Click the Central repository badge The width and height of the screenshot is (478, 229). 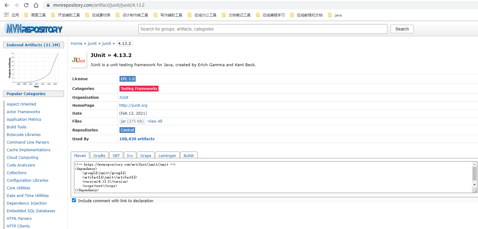point(127,130)
